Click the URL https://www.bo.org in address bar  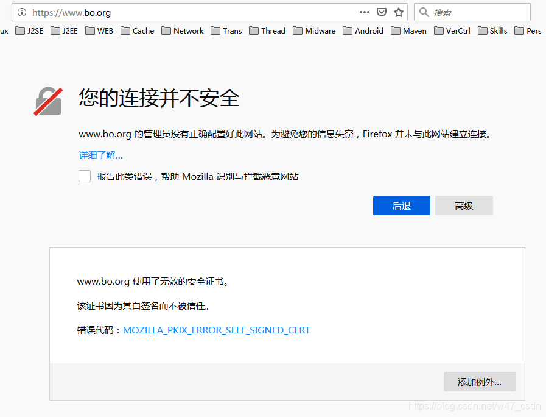[71, 13]
